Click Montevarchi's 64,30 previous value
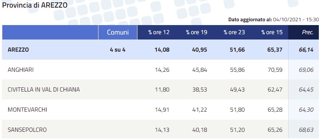The width and height of the screenshot is (320, 139). 306,110
